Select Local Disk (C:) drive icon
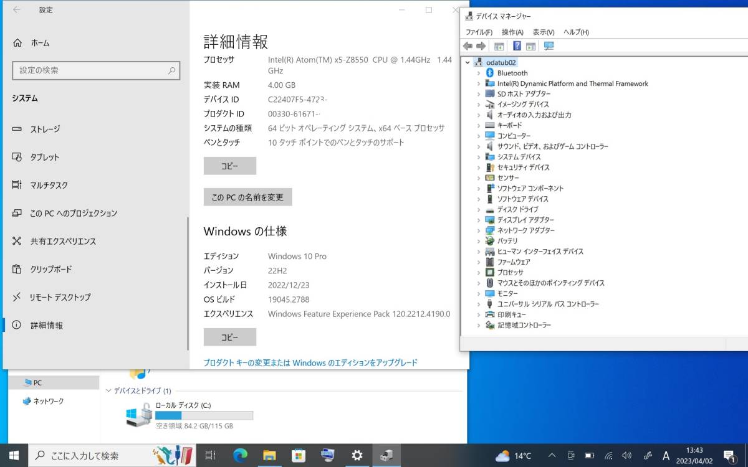This screenshot has height=467, width=748. pos(138,414)
